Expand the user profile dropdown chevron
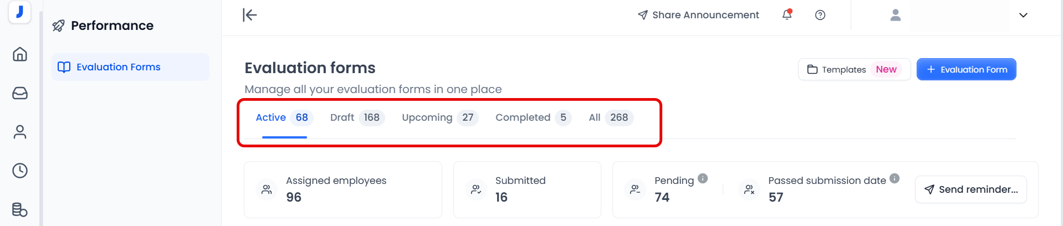1063x226 pixels. tap(1023, 15)
